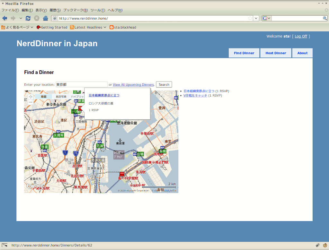Viewport: 329px width, 250px height.
Task: Open the V作戦をキャッチ dinner link
Action: (x=195, y=95)
